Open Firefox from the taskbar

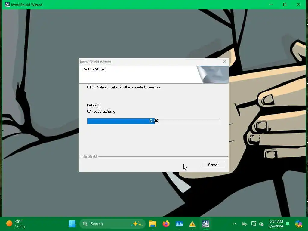166,224
